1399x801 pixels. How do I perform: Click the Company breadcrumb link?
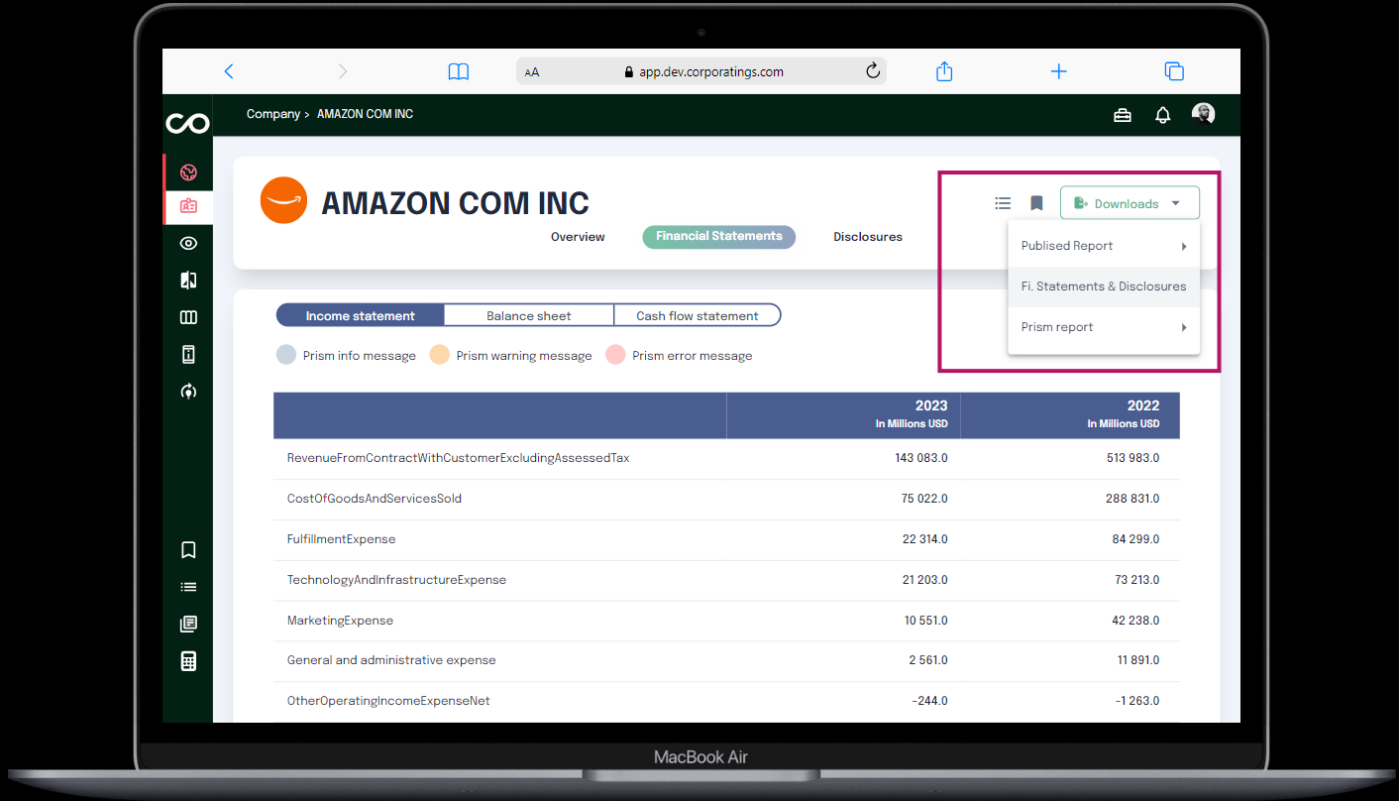[x=272, y=114]
